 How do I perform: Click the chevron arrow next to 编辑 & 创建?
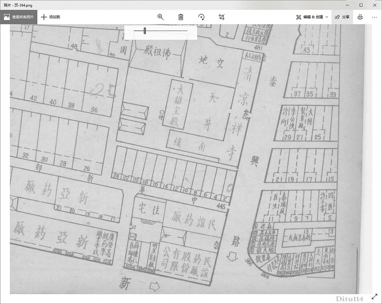327,17
